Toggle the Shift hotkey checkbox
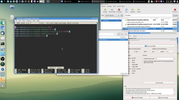This screenshot has height=100, width=179. point(143,52)
